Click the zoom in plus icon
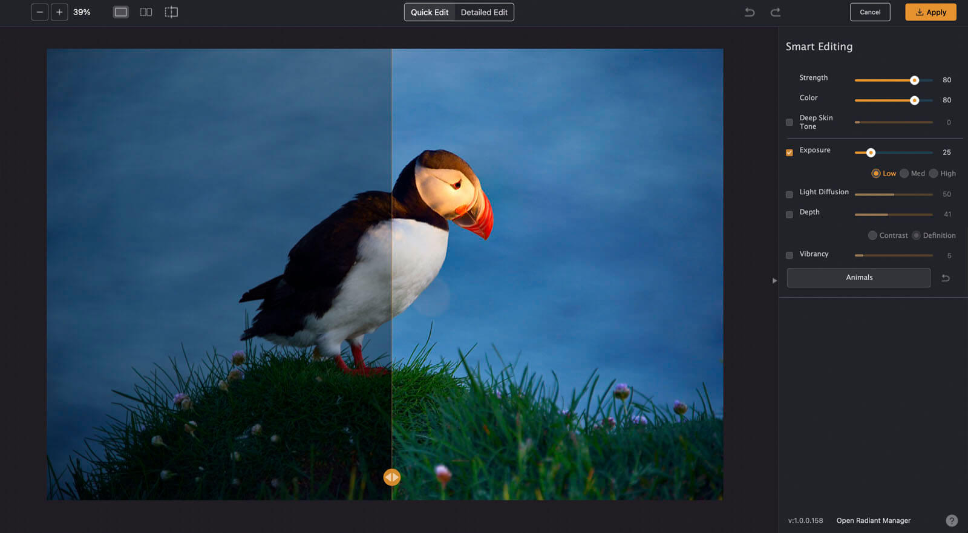 (x=59, y=12)
